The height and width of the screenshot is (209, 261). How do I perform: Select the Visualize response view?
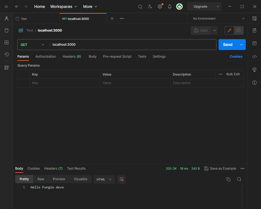tap(80, 179)
